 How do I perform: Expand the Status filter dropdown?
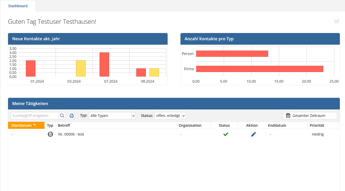click(x=170, y=116)
